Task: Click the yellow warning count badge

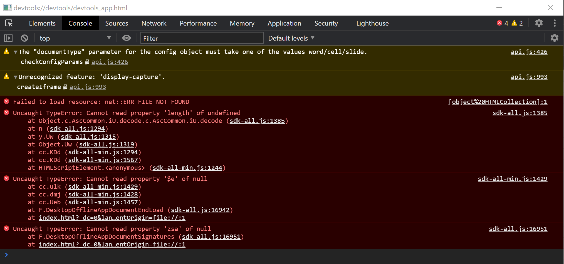Action: [x=517, y=23]
